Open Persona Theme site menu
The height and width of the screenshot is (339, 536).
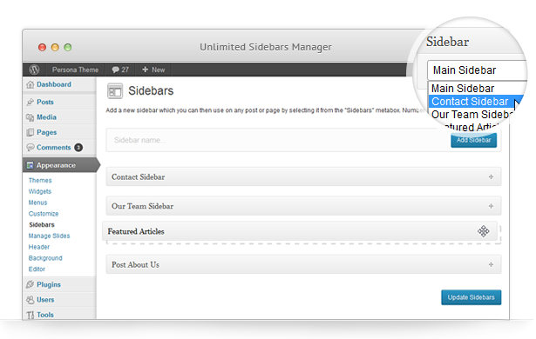coord(75,70)
